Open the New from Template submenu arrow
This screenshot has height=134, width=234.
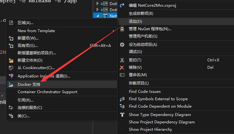(113, 31)
